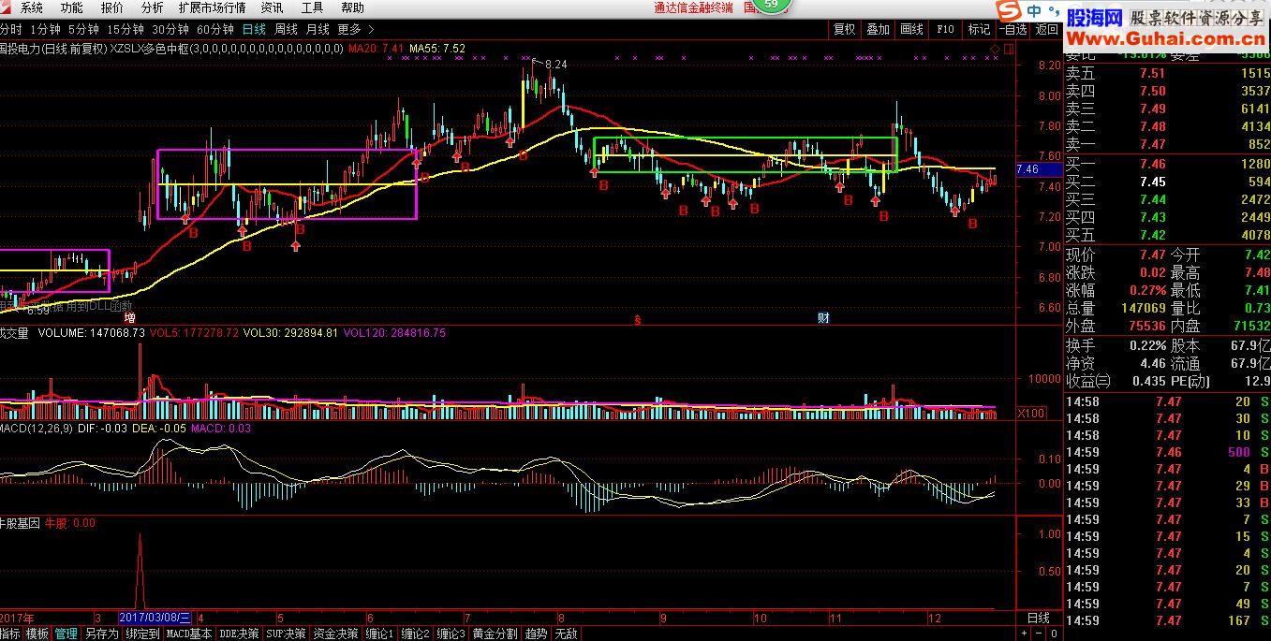Apply the 缠论1 template

tap(380, 634)
